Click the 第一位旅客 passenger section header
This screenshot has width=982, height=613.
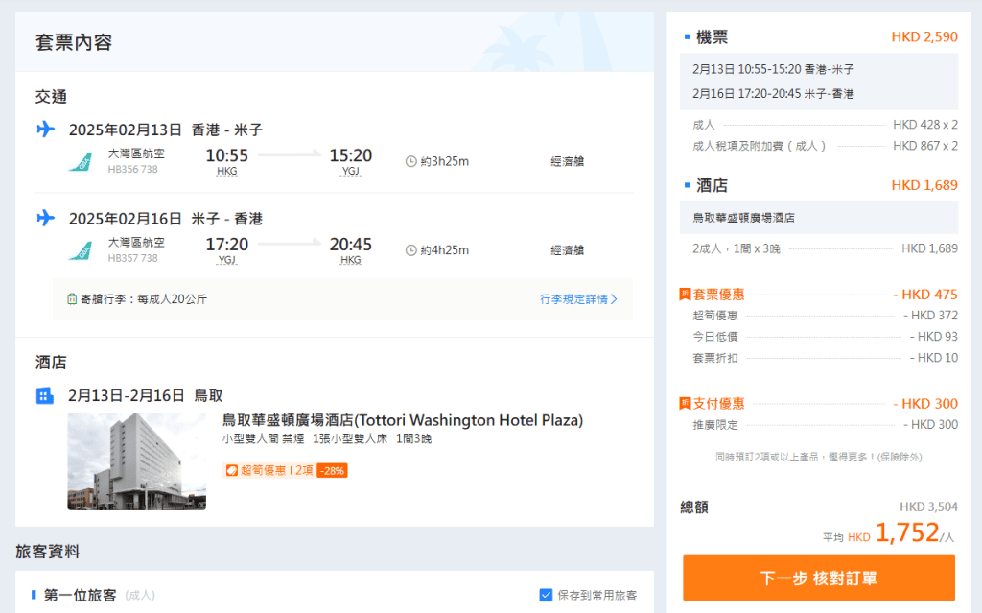click(81, 595)
